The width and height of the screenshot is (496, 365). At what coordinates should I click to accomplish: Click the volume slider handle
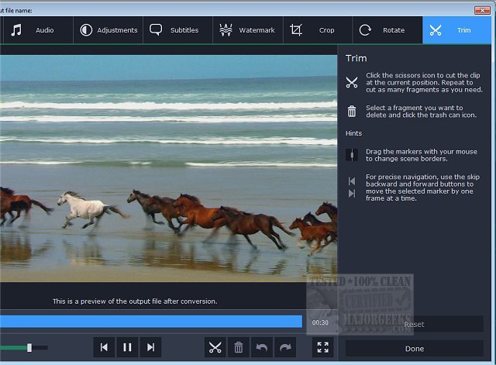[x=29, y=348]
